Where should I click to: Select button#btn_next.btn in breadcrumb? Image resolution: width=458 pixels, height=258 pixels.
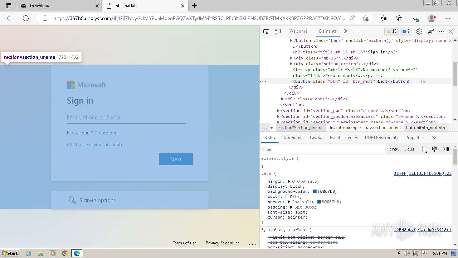click(x=425, y=128)
